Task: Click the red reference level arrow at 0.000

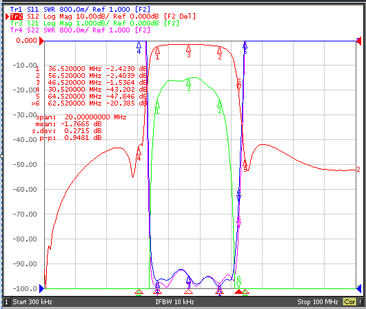Action: point(41,41)
